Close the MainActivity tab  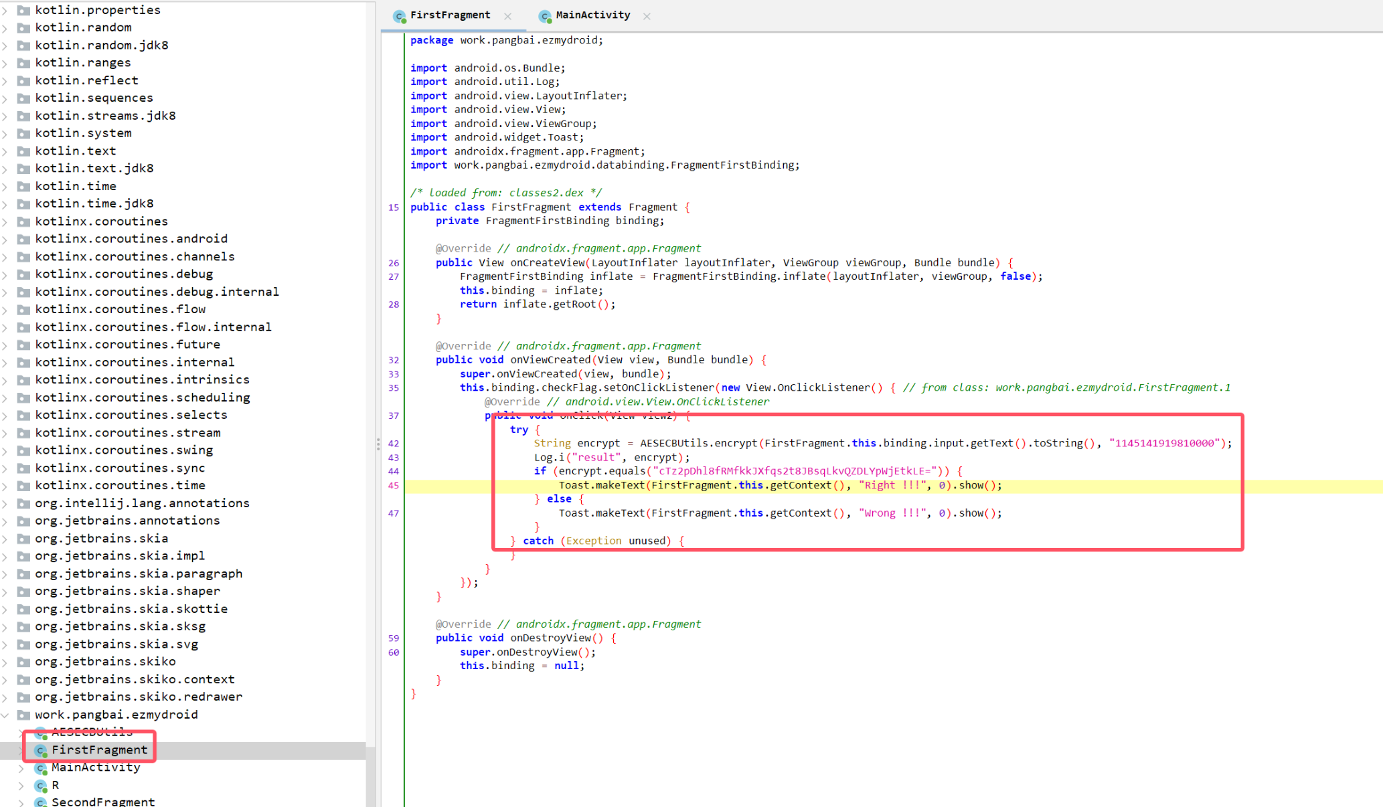coord(647,16)
